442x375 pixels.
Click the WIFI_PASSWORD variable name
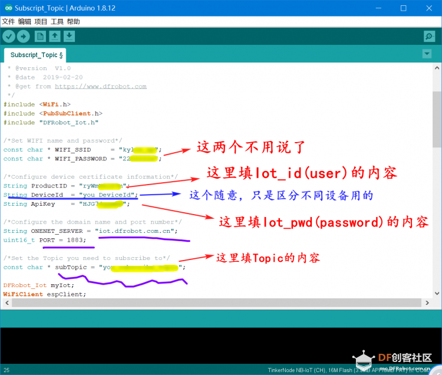coord(81,159)
